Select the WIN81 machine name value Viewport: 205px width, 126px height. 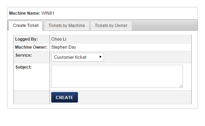pos(48,13)
